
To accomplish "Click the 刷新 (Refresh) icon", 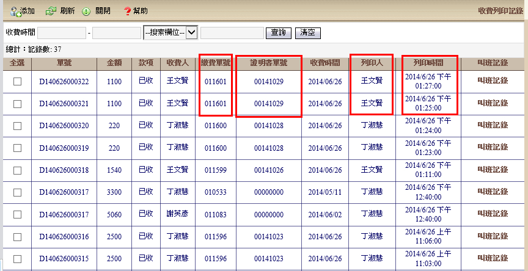I will pos(51,11).
